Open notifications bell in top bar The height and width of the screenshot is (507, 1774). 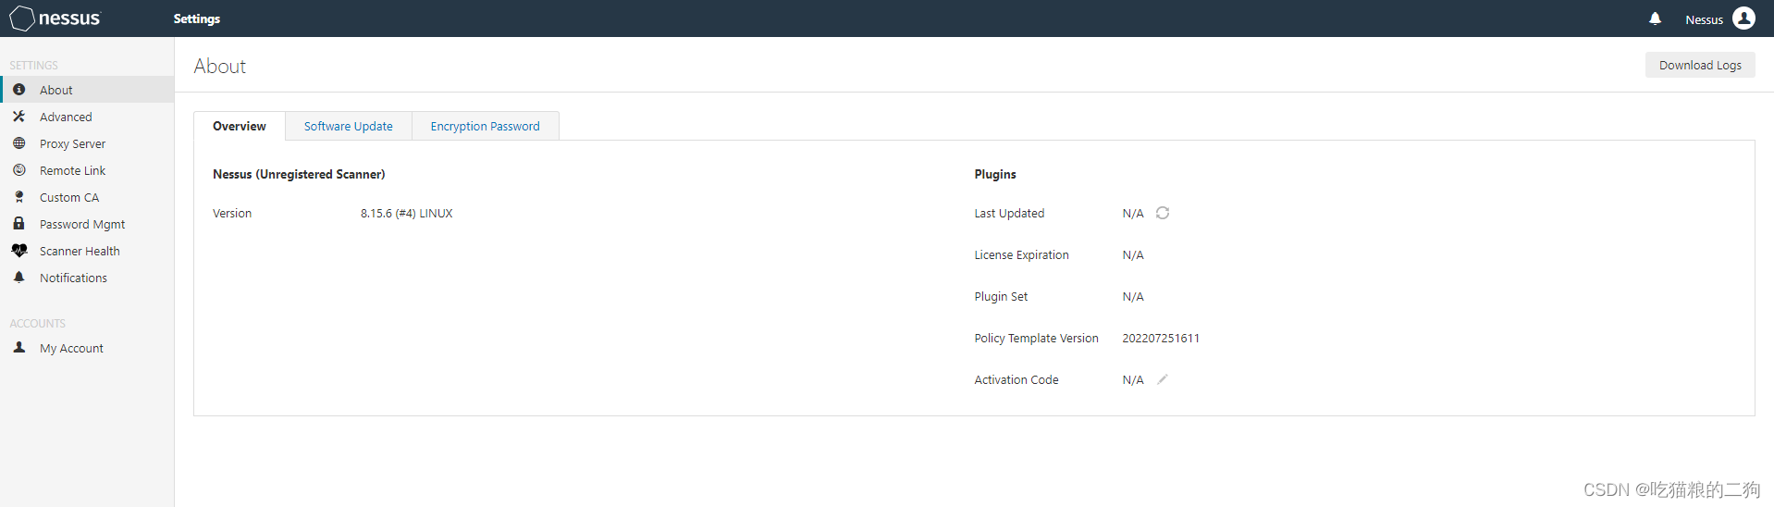point(1655,19)
